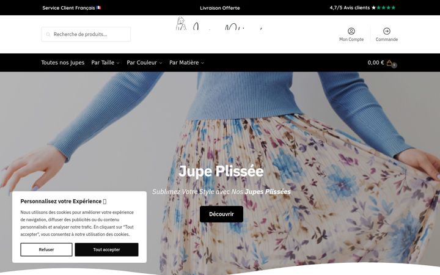This screenshot has height=275, width=440.
Task: Open the shopping cart bag icon
Action: click(389, 63)
